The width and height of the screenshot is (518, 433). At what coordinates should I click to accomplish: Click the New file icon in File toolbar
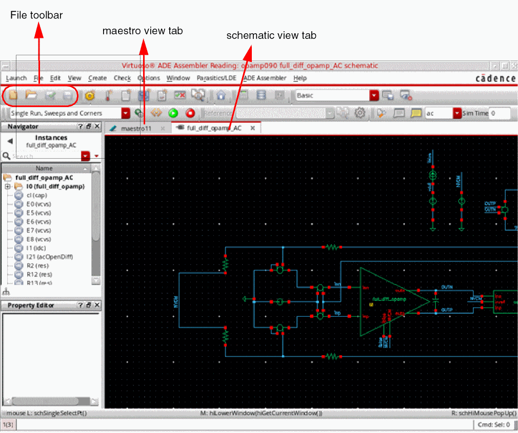(x=14, y=95)
